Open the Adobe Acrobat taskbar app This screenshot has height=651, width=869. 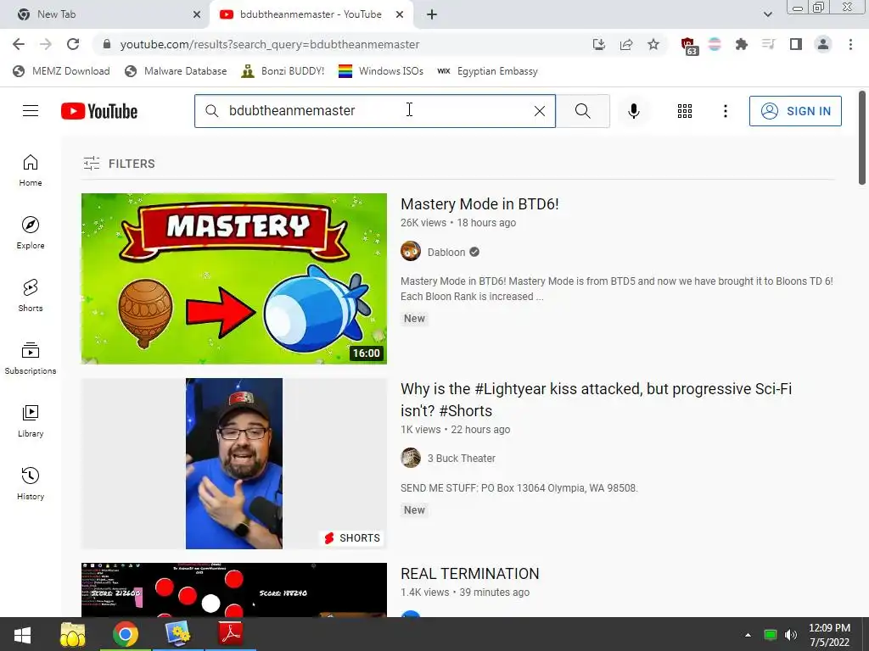tap(231, 634)
